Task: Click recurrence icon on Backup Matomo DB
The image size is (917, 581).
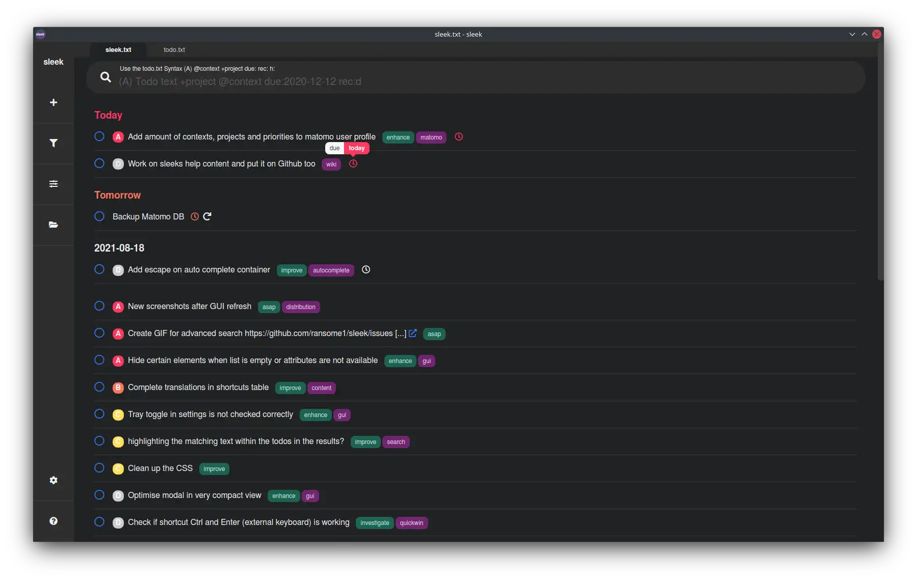Action: click(x=207, y=216)
